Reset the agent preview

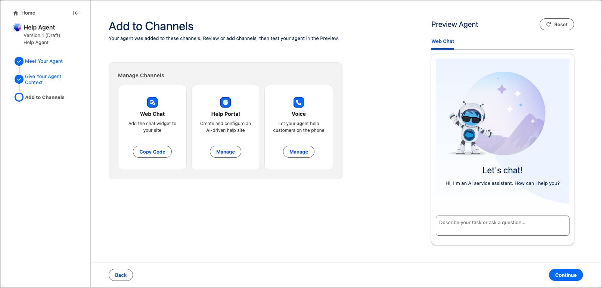[557, 24]
